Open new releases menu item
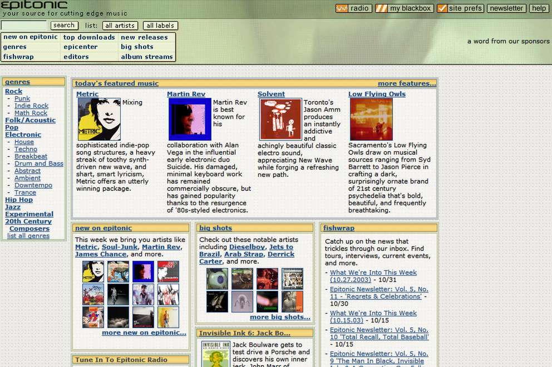This screenshot has height=367, width=552. tap(144, 37)
